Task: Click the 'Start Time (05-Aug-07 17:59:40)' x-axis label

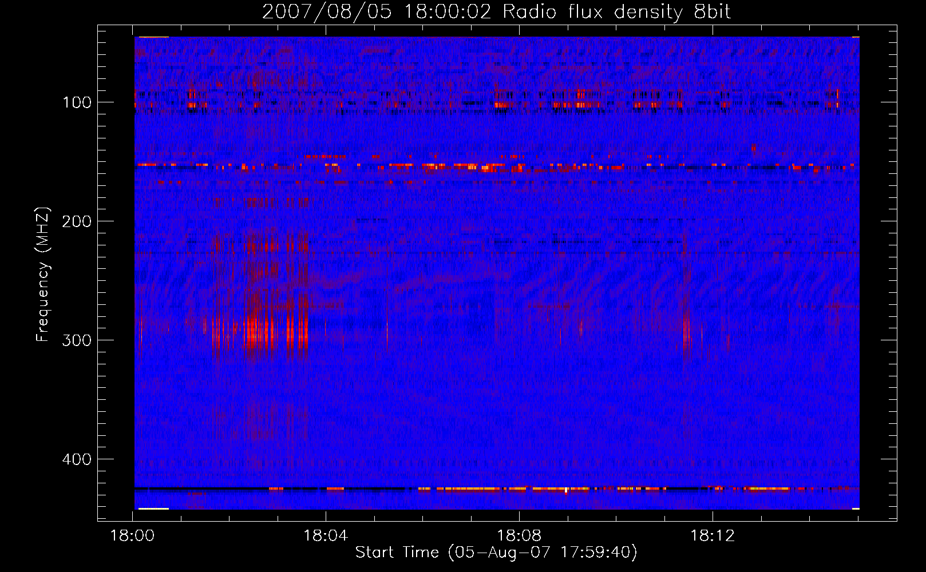Action: [x=496, y=553]
